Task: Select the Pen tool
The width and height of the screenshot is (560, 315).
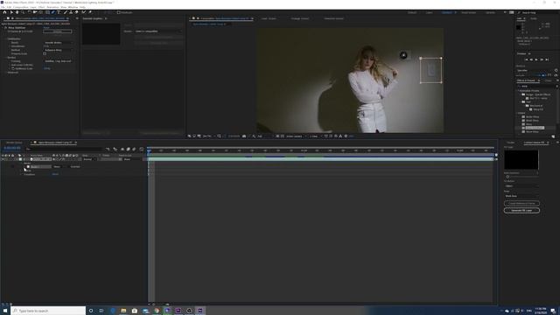Action: click(x=52, y=12)
